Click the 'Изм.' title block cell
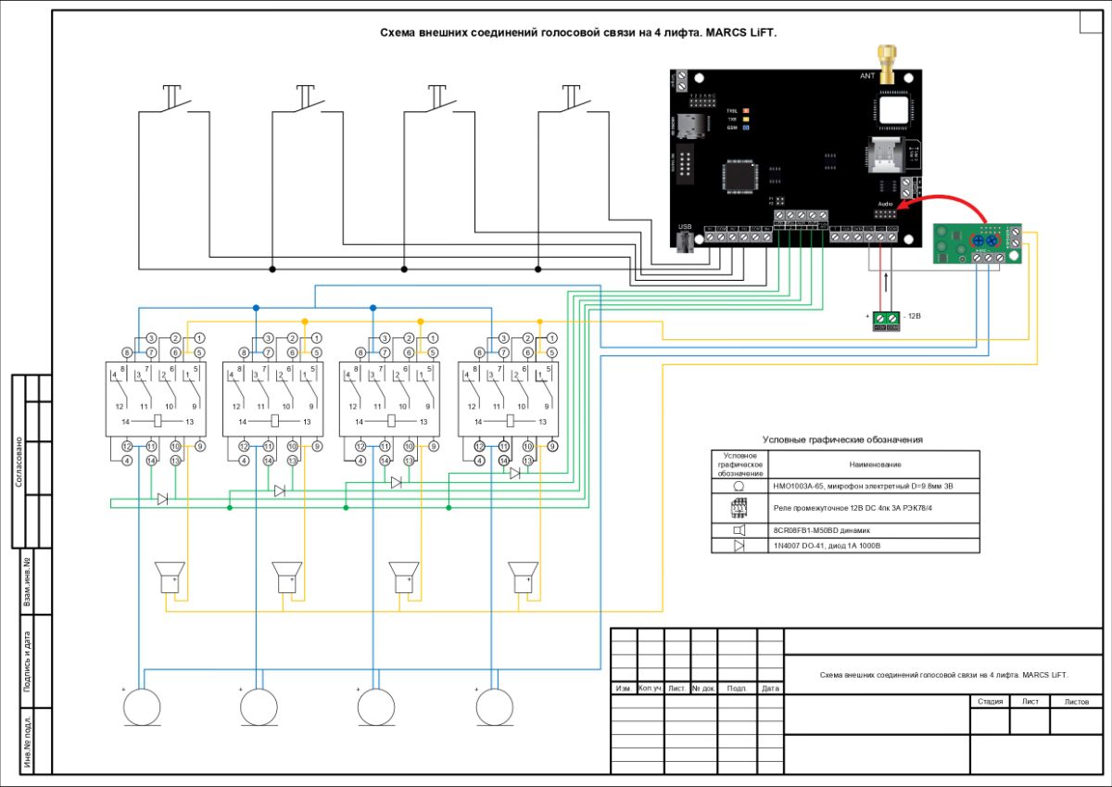1112x787 pixels. pos(624,689)
